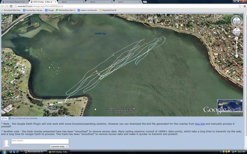
Task: Click the Google Earth look-around compass control
Action: click(236, 21)
